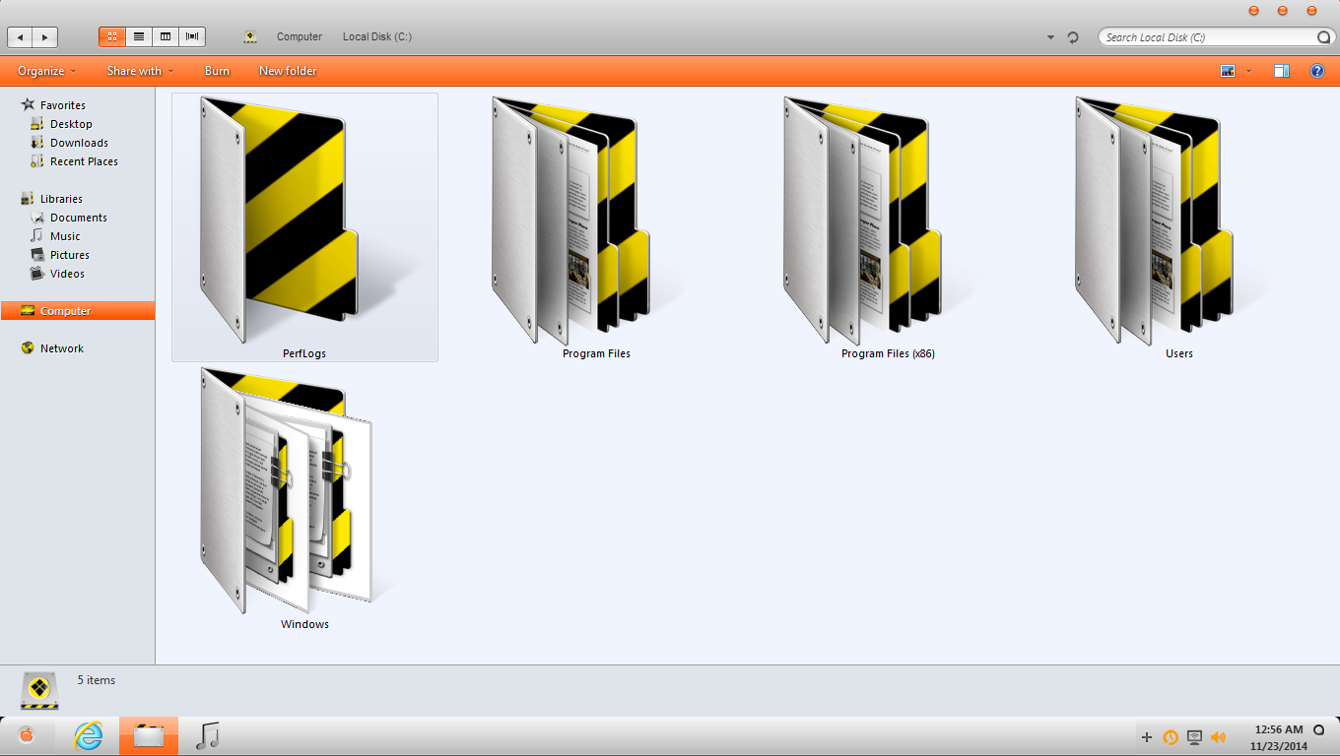Select Computer in the navigation pane
Screen dimensions: 1340x756
pyautogui.click(x=78, y=311)
